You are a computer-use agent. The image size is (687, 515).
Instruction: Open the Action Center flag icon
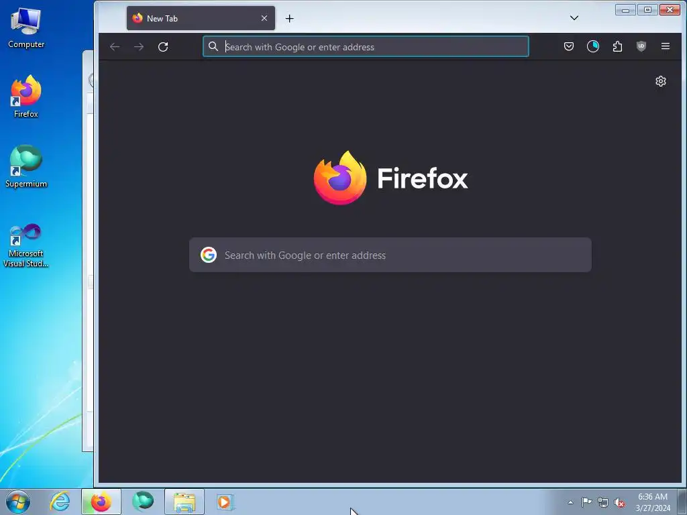pos(586,502)
